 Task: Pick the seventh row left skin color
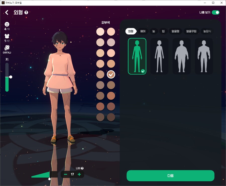[x=100, y=96]
